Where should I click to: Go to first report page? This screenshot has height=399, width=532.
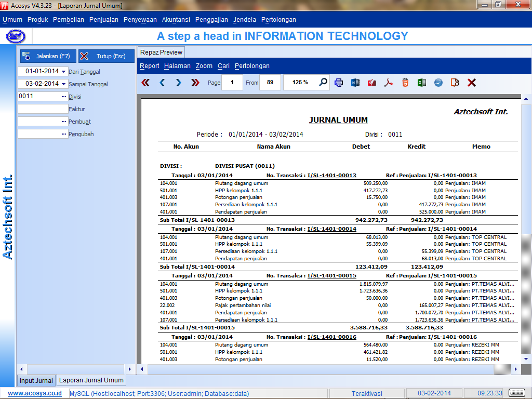[x=145, y=83]
